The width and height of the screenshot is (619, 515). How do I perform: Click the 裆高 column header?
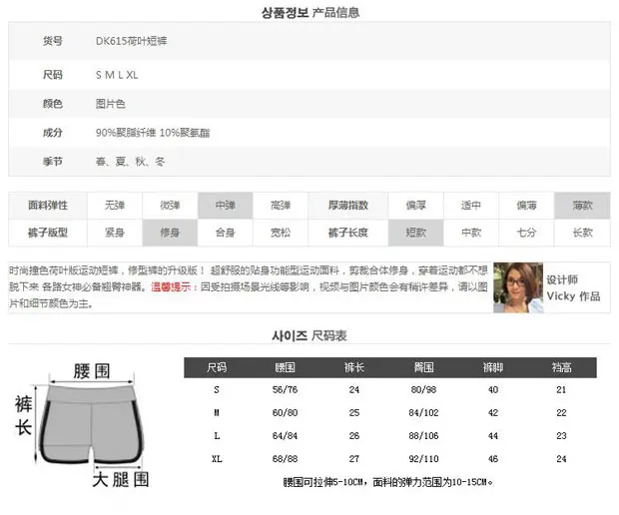[x=561, y=367]
